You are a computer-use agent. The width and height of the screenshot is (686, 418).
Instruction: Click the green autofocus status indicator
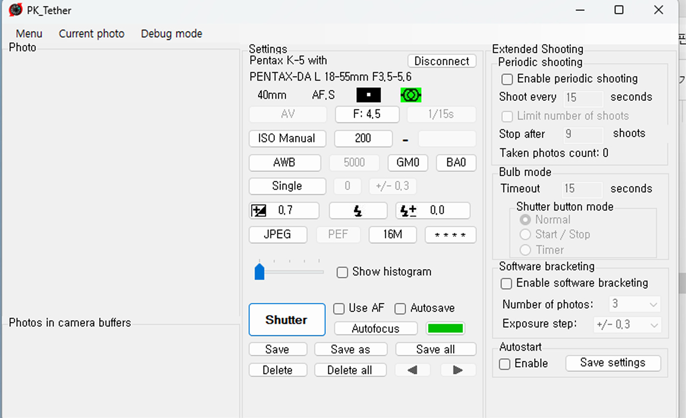click(x=445, y=329)
